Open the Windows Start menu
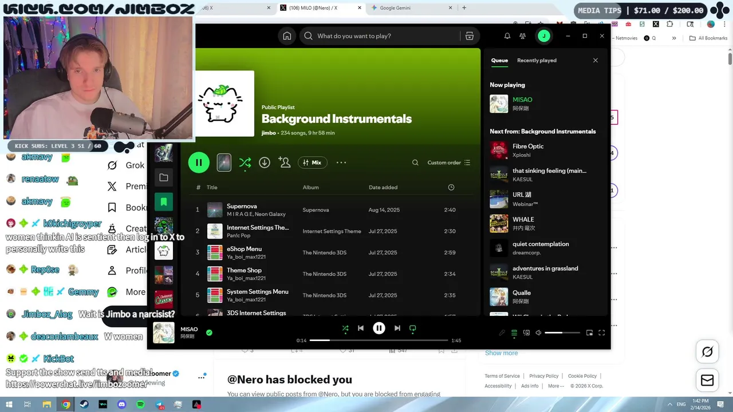Viewport: 733px width, 412px height. (x=9, y=405)
